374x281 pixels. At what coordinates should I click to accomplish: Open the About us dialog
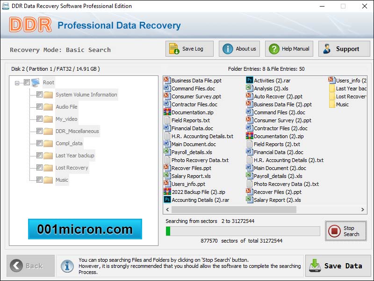pyautogui.click(x=239, y=49)
